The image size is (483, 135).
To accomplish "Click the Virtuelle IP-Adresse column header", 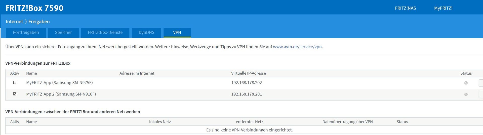I will (249, 73).
